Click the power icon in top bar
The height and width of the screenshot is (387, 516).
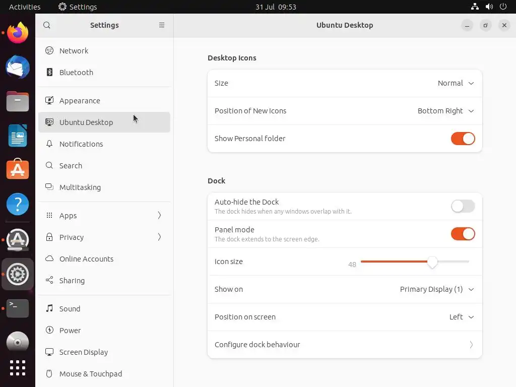point(503,7)
